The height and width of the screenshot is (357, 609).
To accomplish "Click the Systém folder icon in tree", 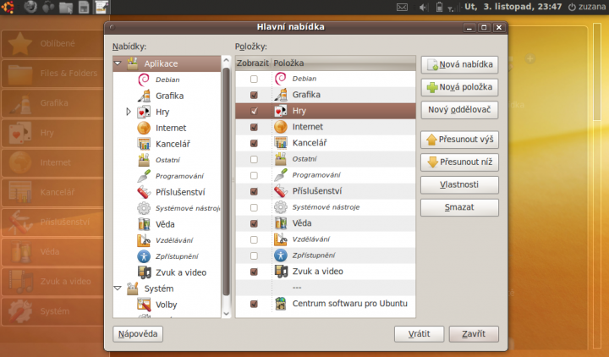I will [133, 288].
